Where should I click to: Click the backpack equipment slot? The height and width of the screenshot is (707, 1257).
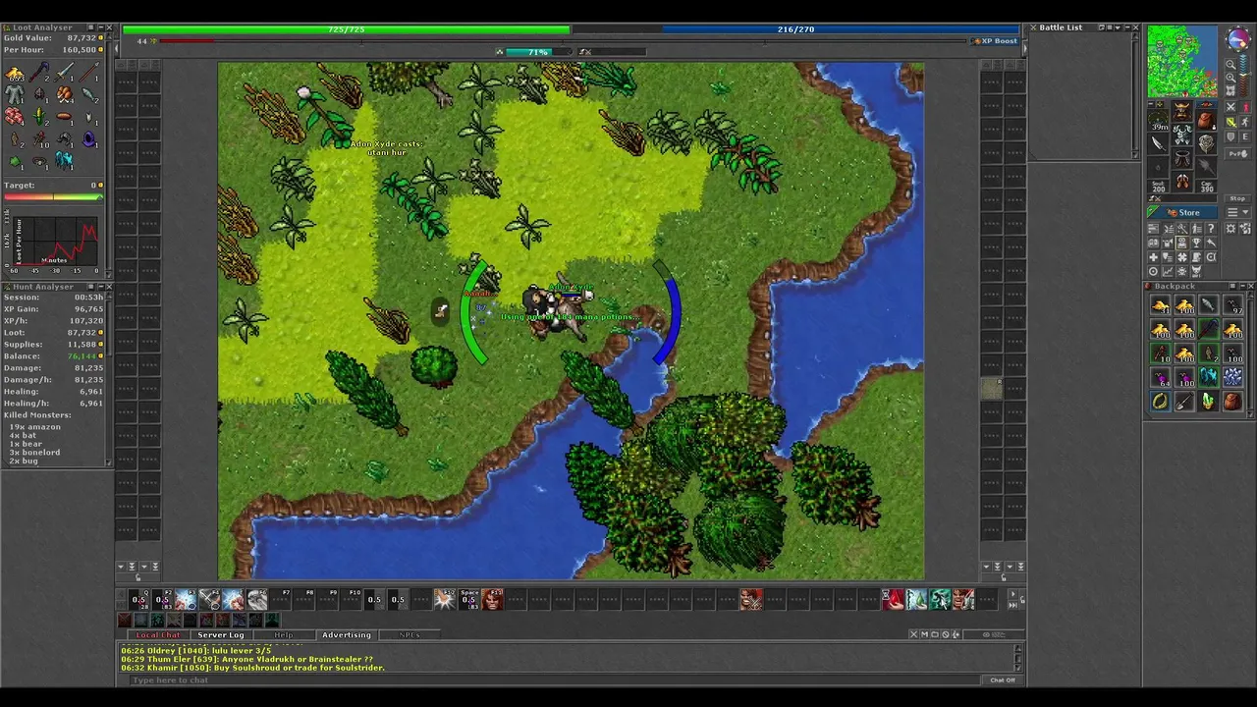tap(1206, 119)
